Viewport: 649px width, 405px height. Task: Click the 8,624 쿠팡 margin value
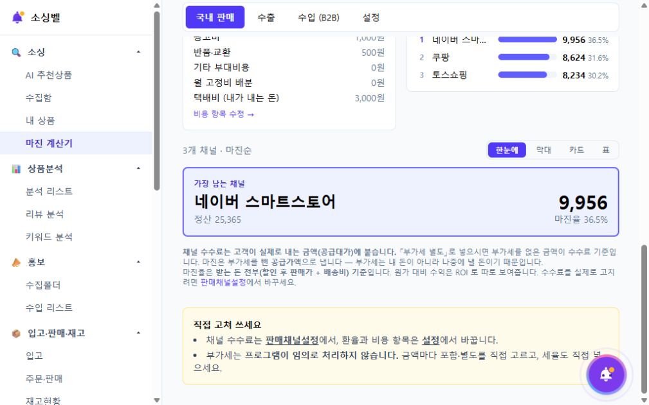pyautogui.click(x=574, y=58)
